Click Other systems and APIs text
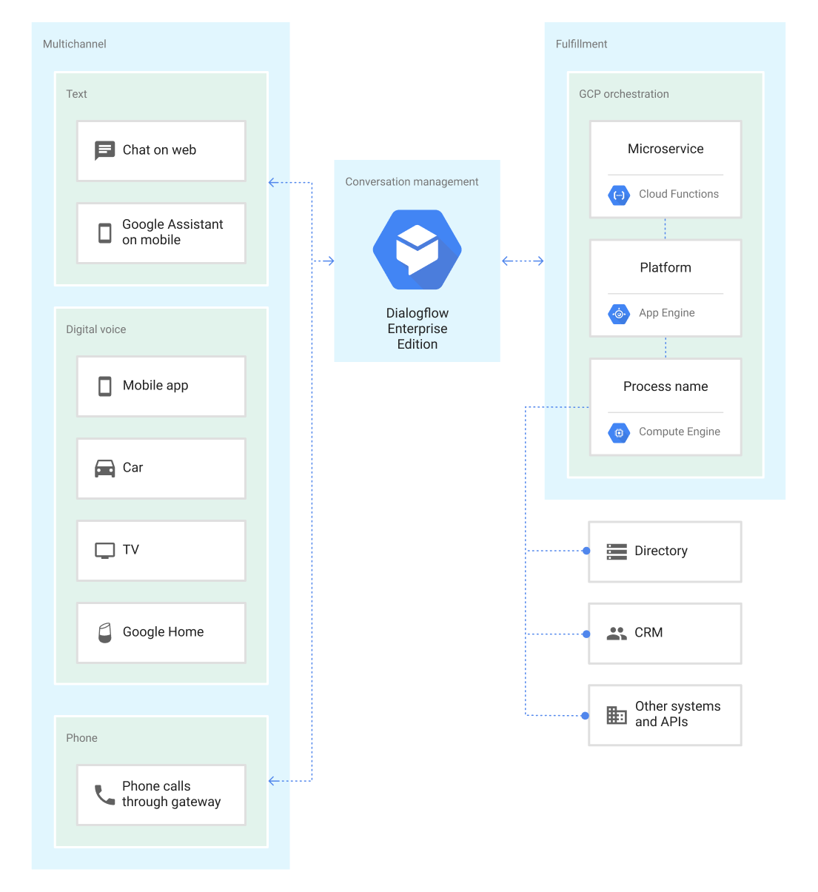The image size is (818, 892). coord(677,714)
